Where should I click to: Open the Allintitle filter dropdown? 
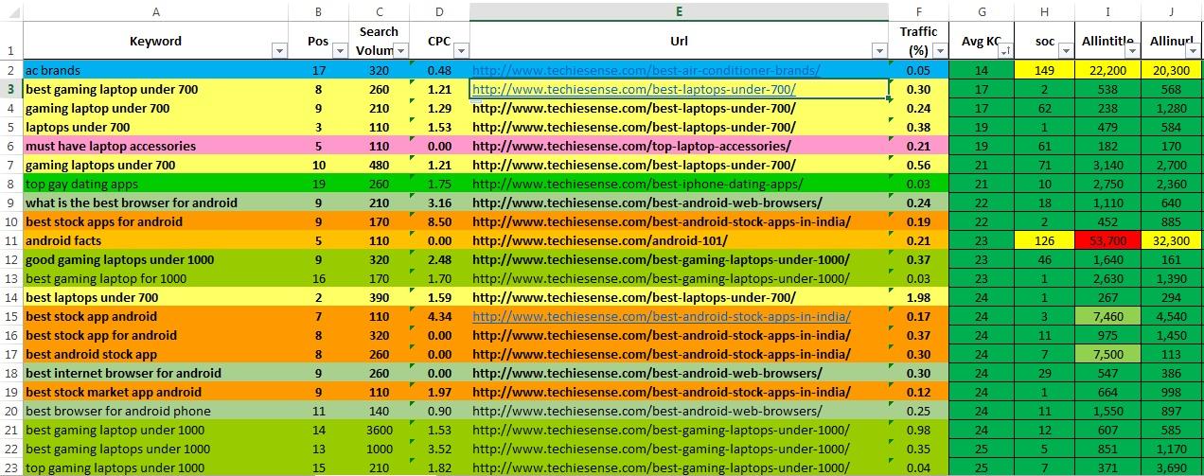(1131, 51)
